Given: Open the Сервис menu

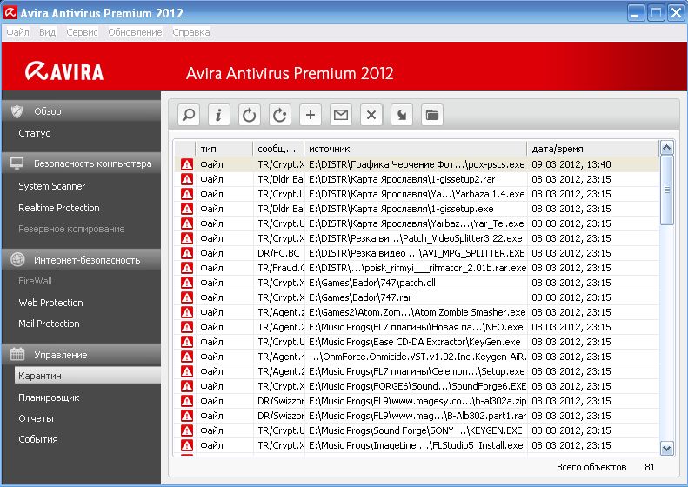Looking at the screenshot, I should [x=82, y=32].
